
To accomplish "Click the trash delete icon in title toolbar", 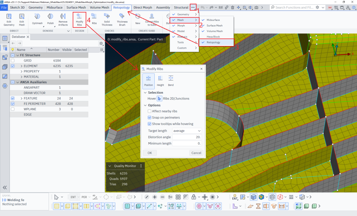I will point(232,8).
